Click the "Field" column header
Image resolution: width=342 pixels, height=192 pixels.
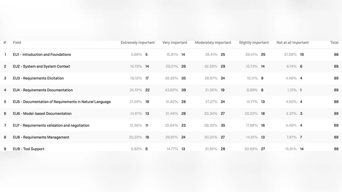tap(17, 43)
